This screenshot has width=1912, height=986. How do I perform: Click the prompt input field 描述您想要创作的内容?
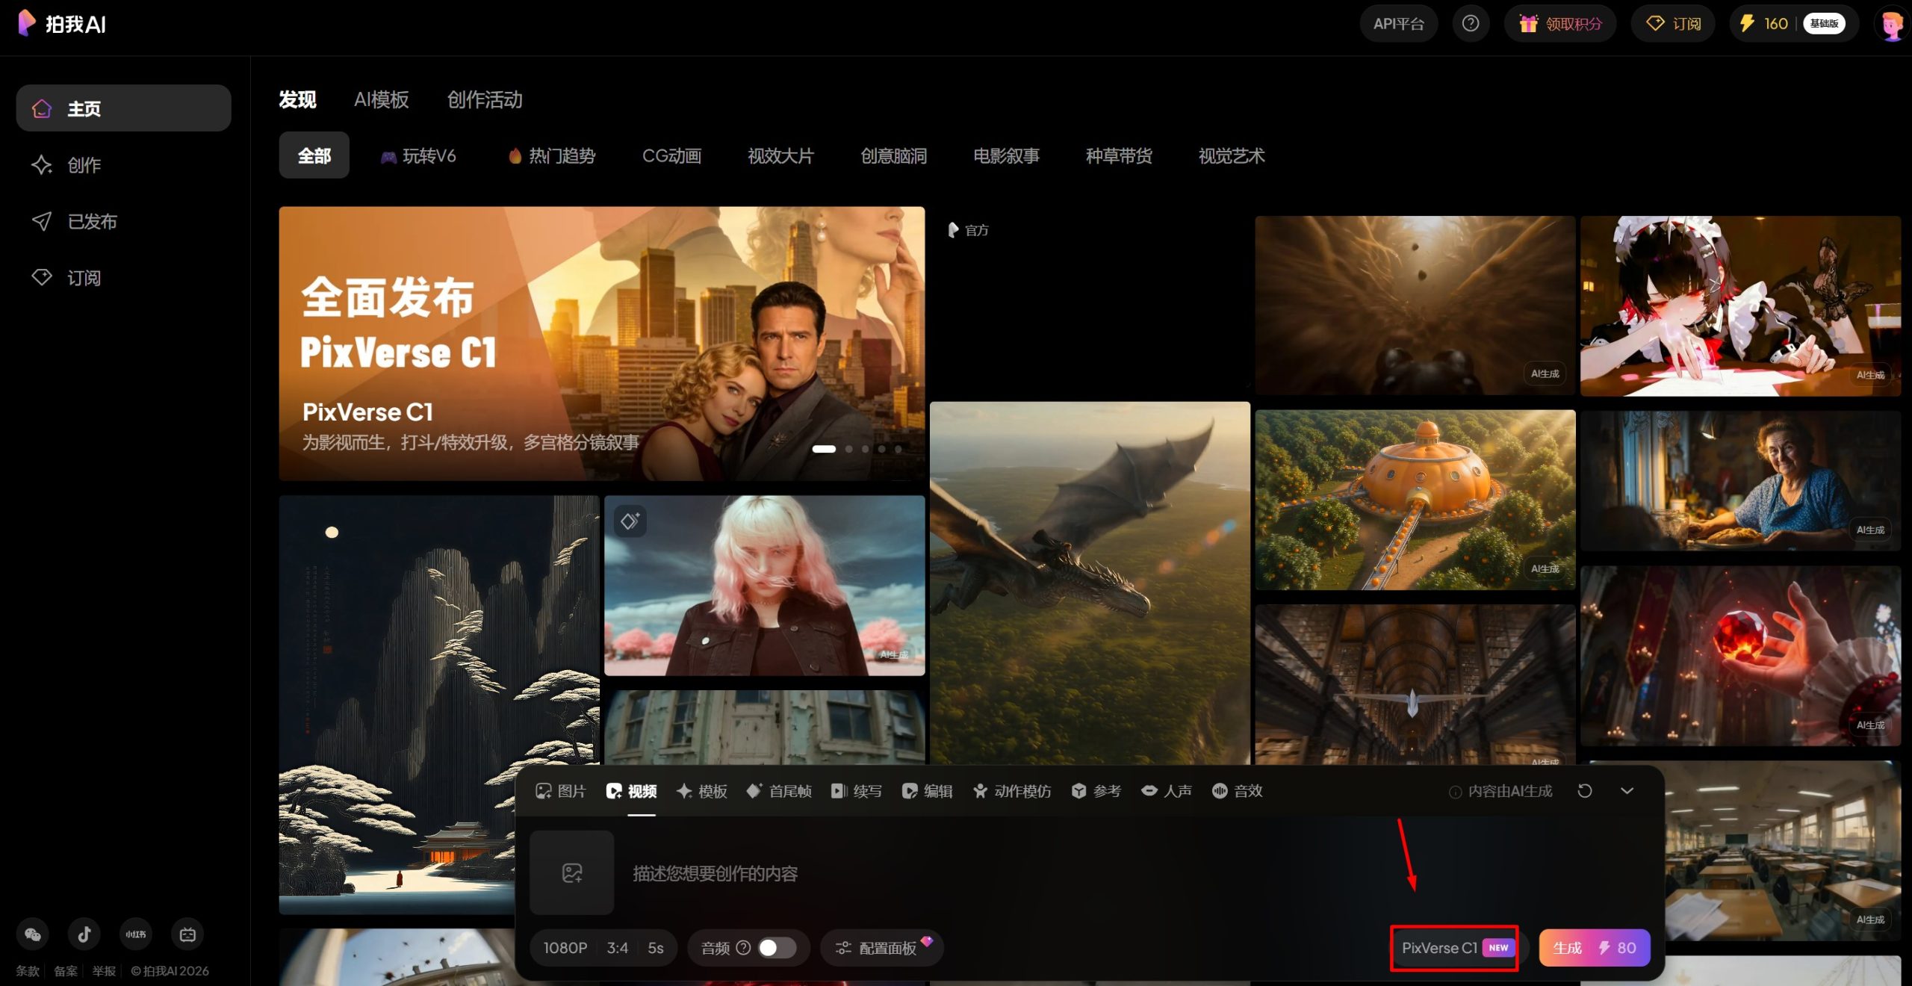[x=714, y=873]
